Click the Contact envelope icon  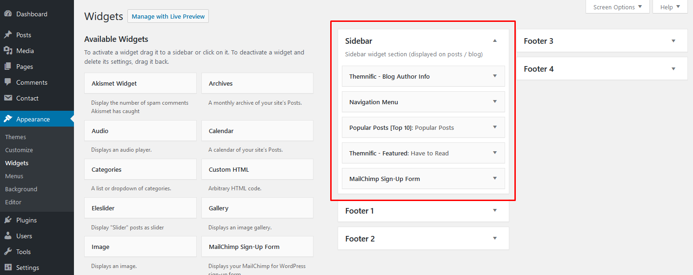pos(8,98)
